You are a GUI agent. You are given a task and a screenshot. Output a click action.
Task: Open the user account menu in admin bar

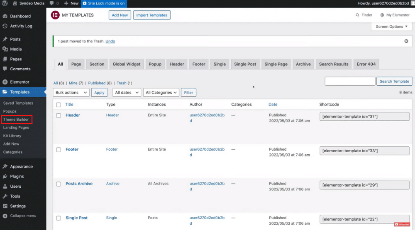tap(386, 3)
